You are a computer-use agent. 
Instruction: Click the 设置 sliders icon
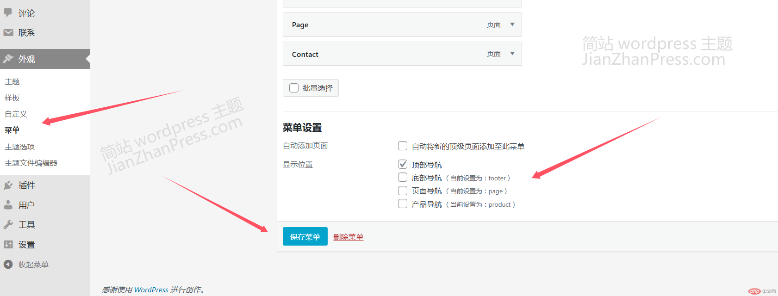pos(8,244)
